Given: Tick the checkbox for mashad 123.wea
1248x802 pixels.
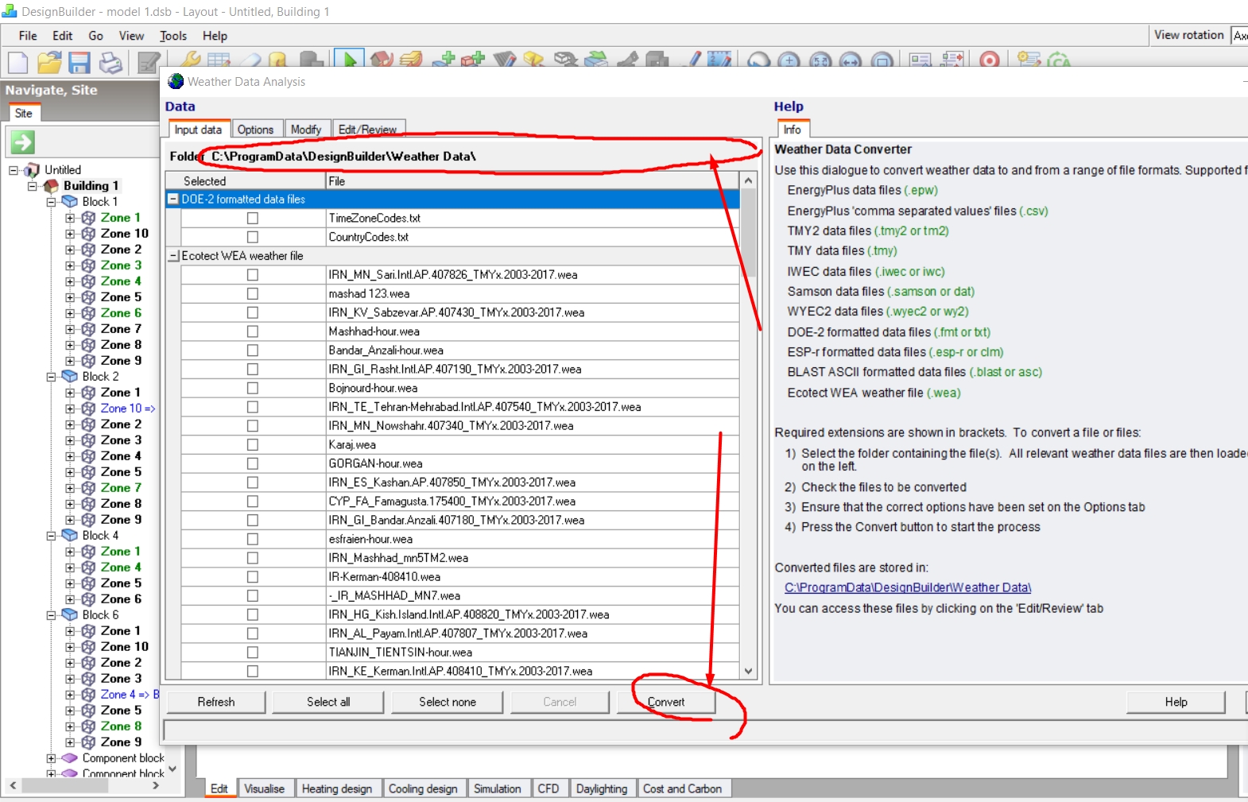Looking at the screenshot, I should tap(253, 293).
